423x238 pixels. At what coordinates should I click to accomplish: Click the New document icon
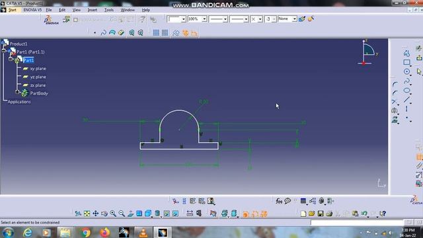pos(303,214)
